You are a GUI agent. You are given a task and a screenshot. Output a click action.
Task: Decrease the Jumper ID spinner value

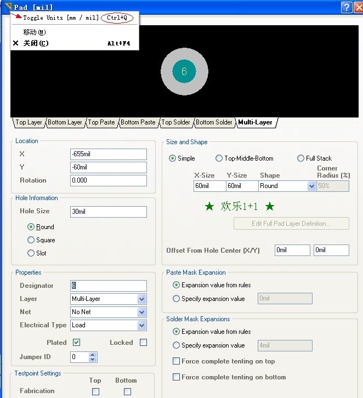[x=93, y=360]
